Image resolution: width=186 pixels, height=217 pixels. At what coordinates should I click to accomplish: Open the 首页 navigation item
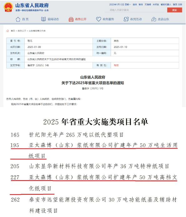click(25, 19)
